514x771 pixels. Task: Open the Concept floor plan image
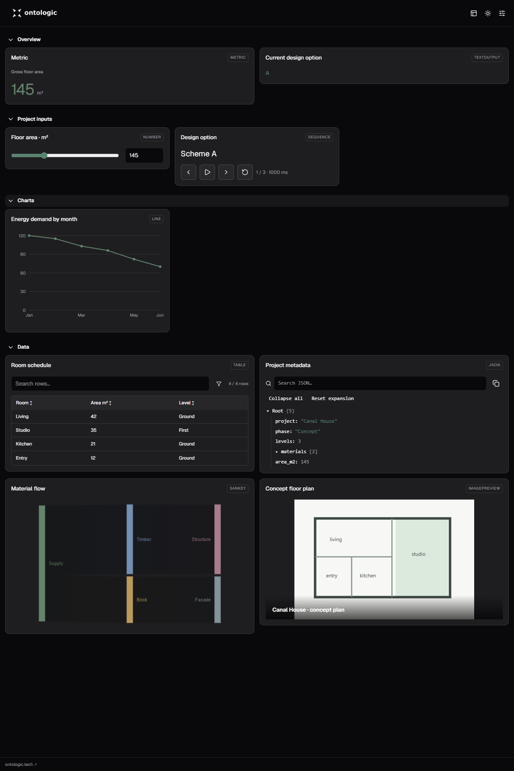click(384, 559)
